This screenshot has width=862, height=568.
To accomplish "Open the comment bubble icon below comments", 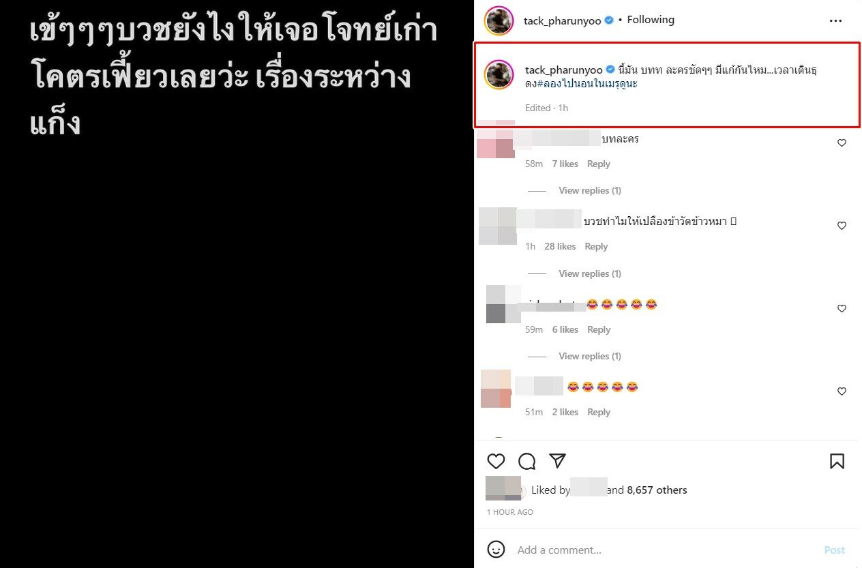I will click(526, 462).
